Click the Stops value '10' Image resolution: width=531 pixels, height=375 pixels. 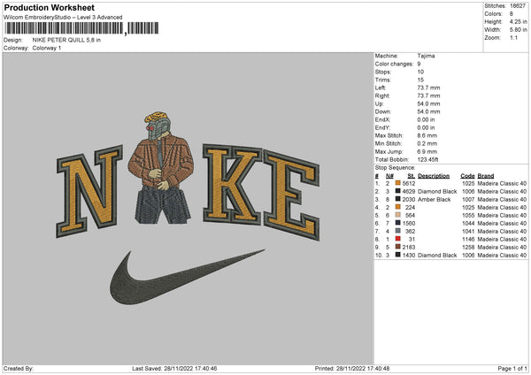pyautogui.click(x=420, y=72)
